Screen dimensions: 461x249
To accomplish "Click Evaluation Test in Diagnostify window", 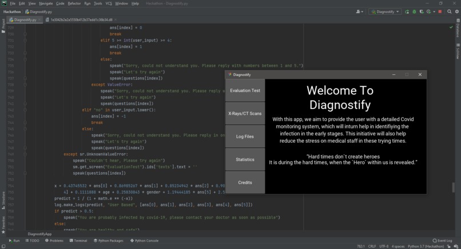I will (245, 90).
